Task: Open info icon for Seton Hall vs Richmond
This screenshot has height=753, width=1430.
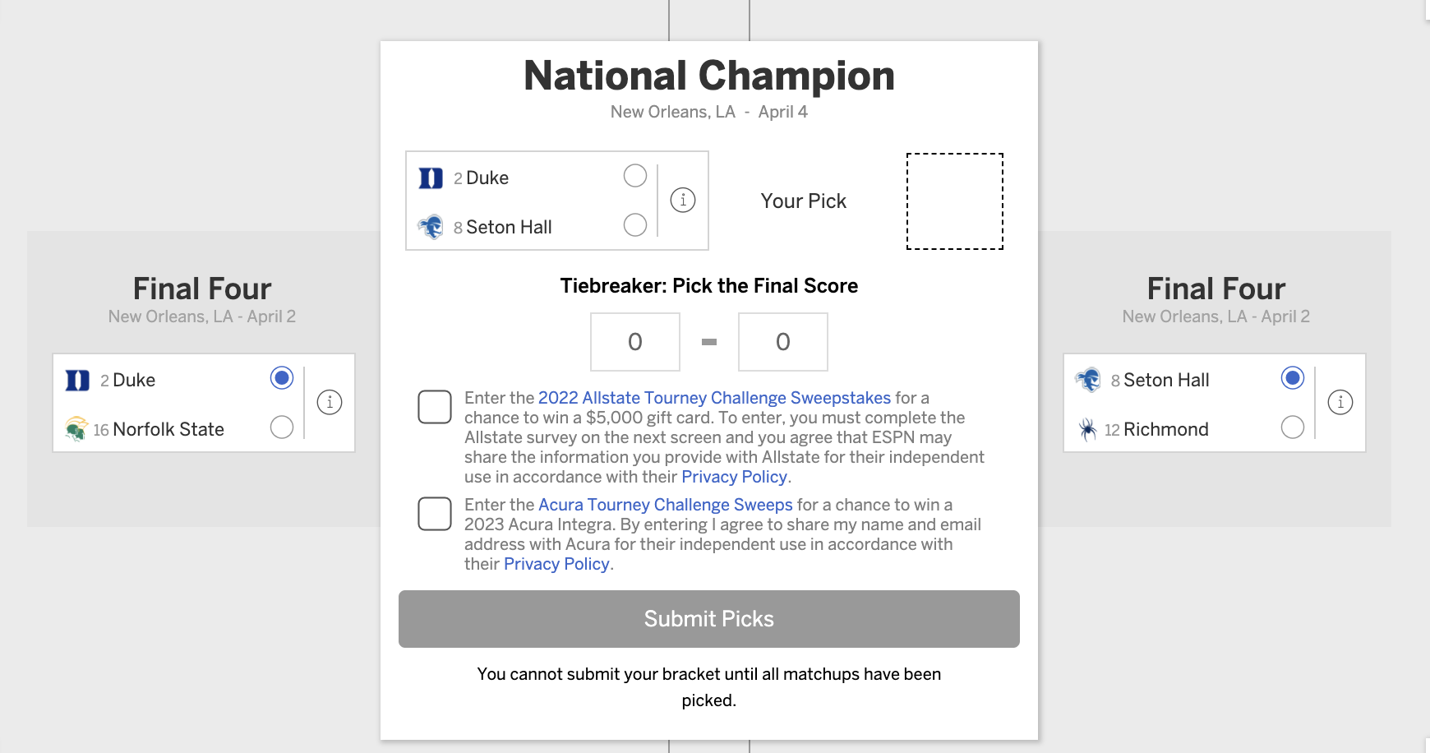Action: (x=1340, y=402)
